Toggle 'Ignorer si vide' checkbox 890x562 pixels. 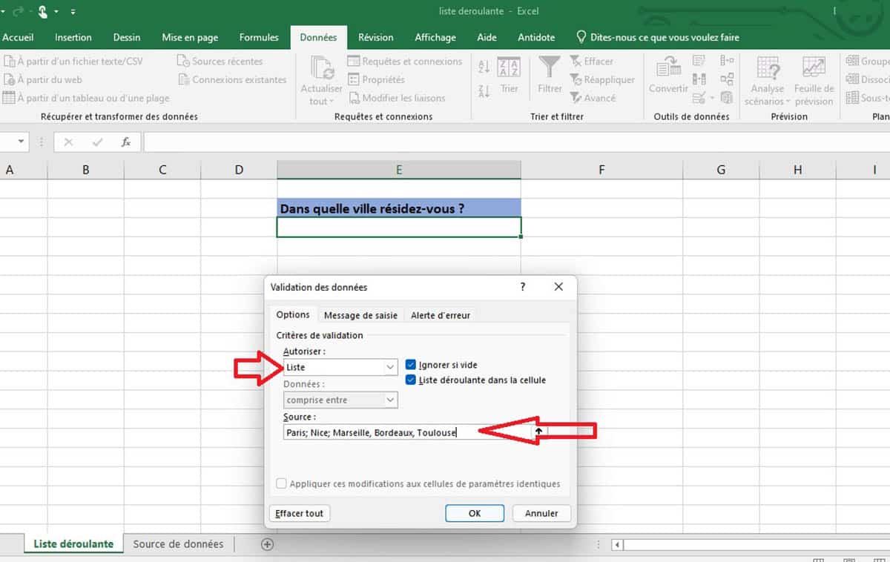[x=411, y=365]
